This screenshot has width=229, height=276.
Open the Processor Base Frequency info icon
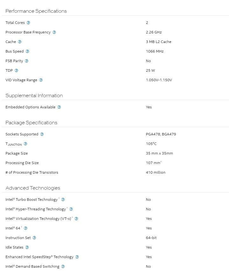[x=54, y=32]
